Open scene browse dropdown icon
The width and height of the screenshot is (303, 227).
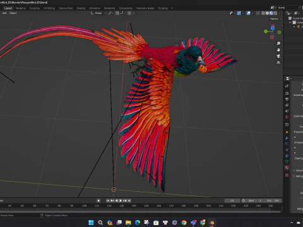[273, 8]
